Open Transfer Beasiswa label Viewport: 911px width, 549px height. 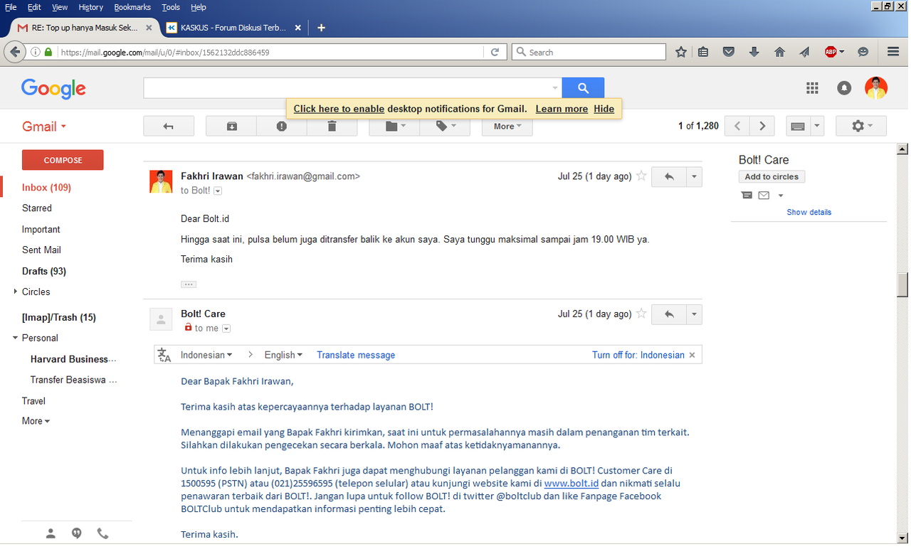(73, 380)
